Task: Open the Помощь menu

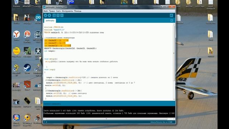Action: click(78, 11)
